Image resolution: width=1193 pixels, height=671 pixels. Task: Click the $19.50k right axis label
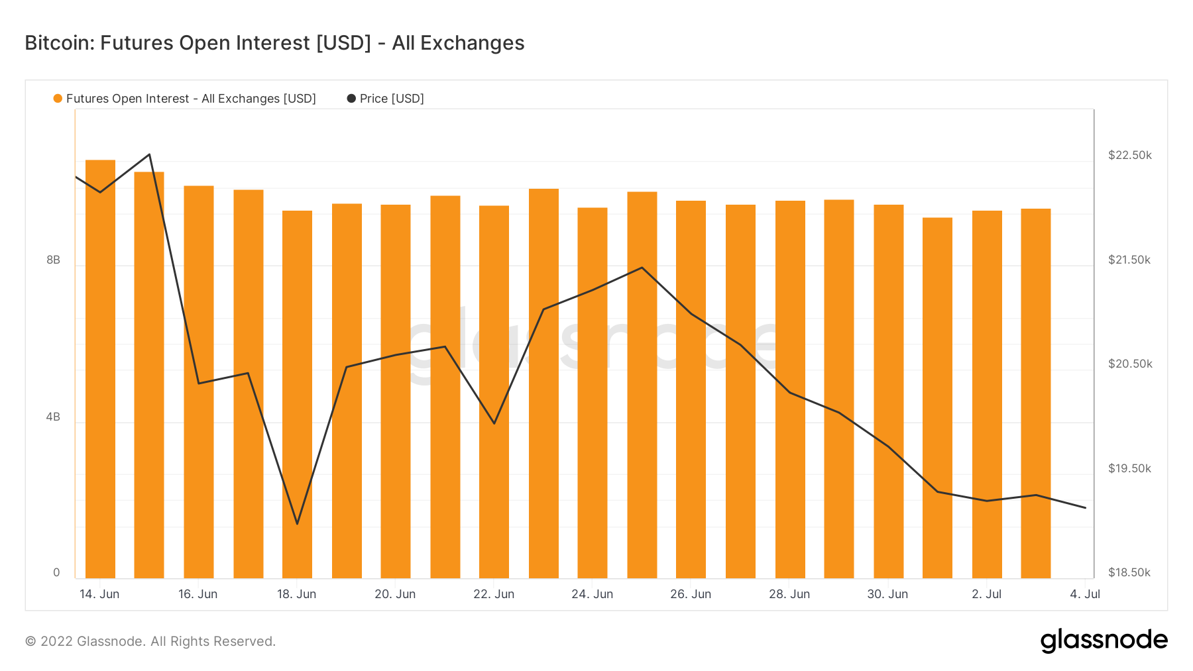pyautogui.click(x=1129, y=468)
